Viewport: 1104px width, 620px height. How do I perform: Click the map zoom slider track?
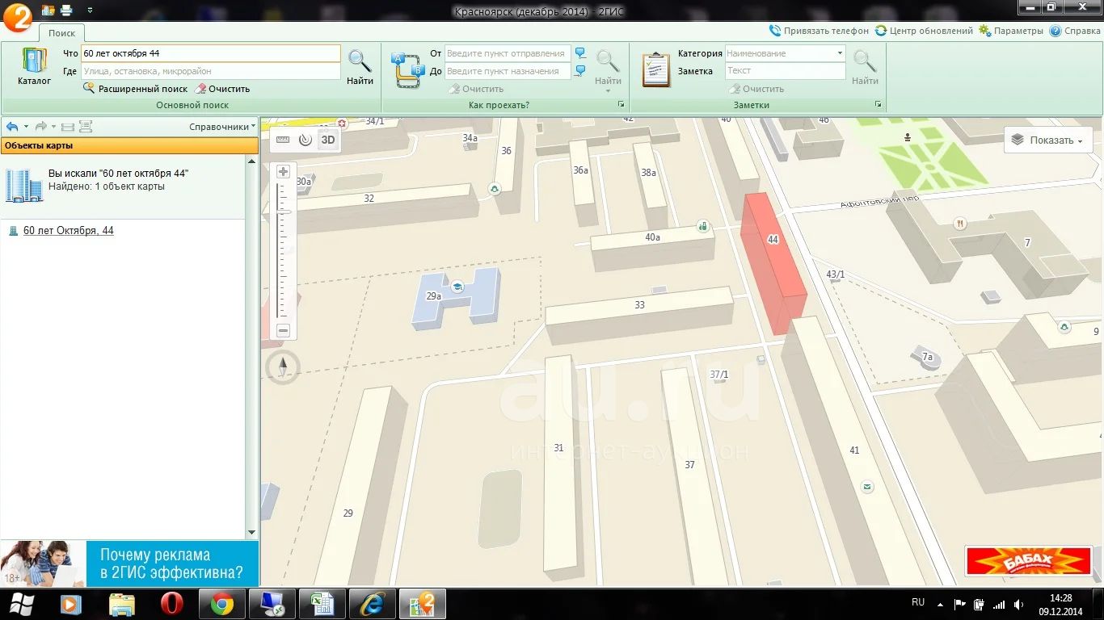tap(283, 250)
